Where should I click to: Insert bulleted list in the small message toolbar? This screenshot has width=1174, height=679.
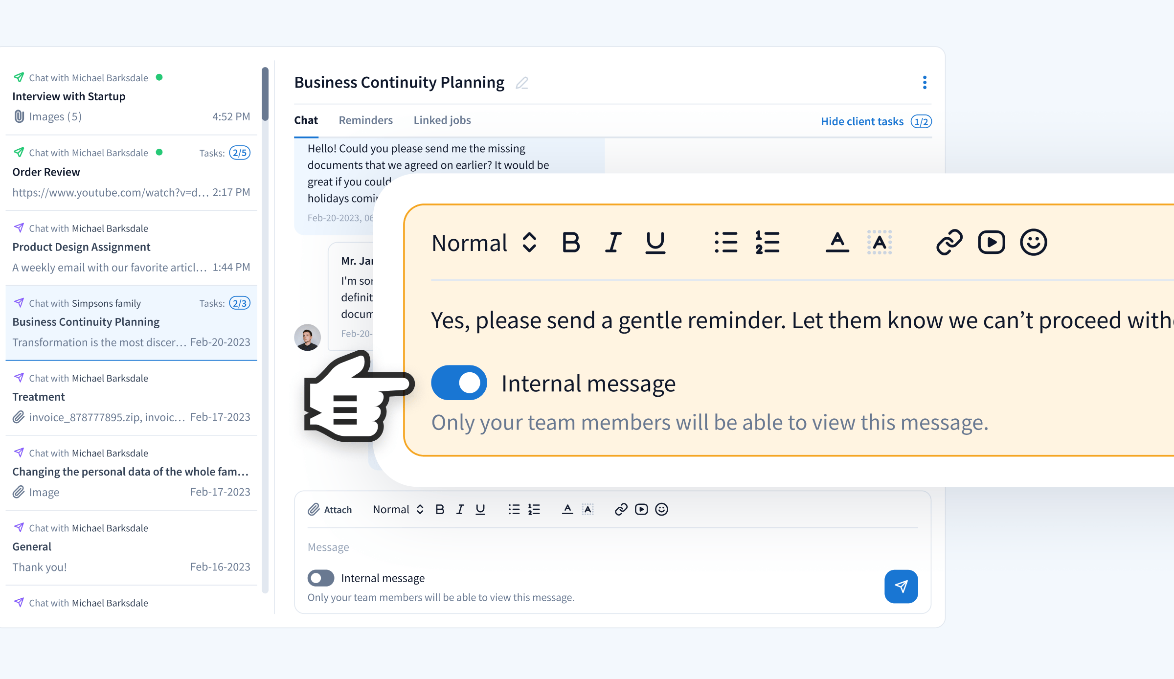[x=514, y=509]
